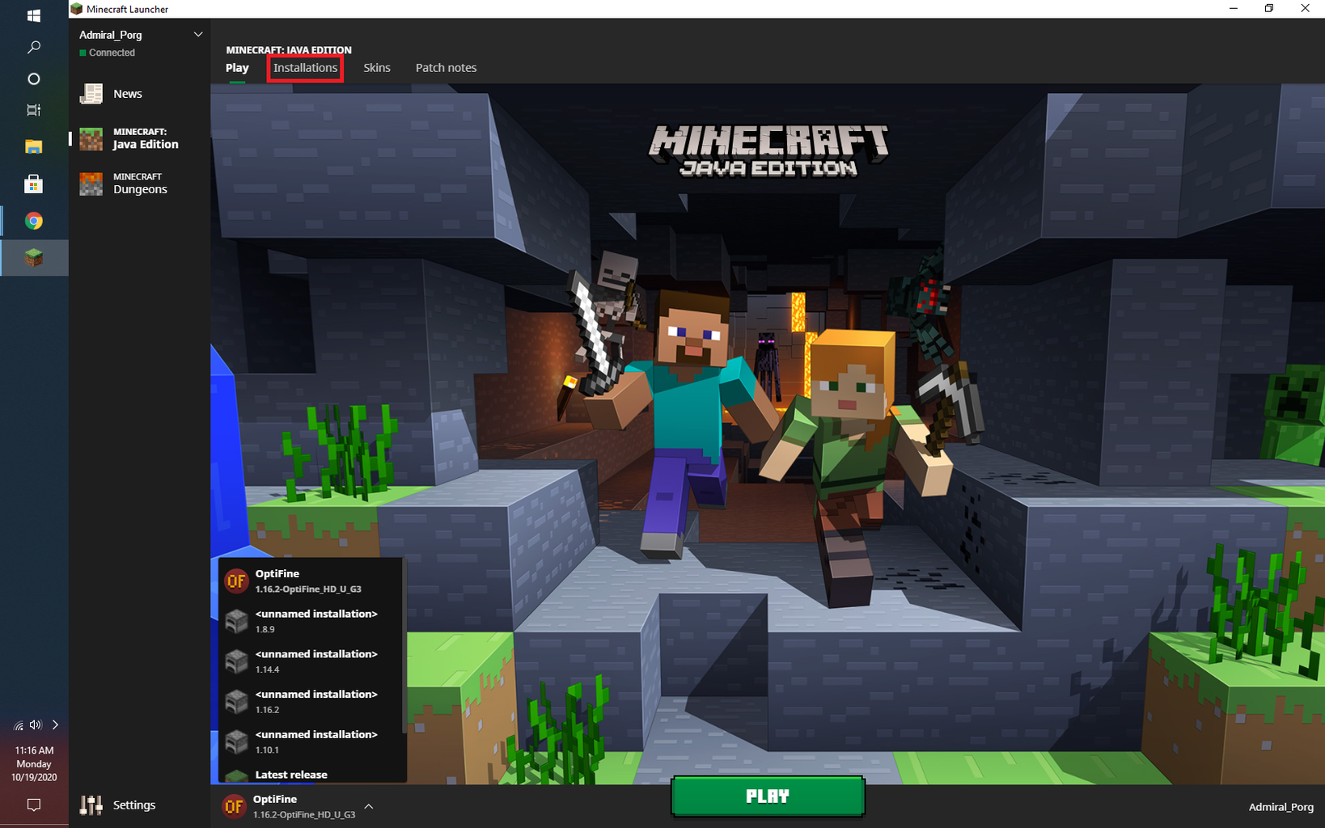Expand the Admiral_Porg account dropdown

tap(198, 34)
